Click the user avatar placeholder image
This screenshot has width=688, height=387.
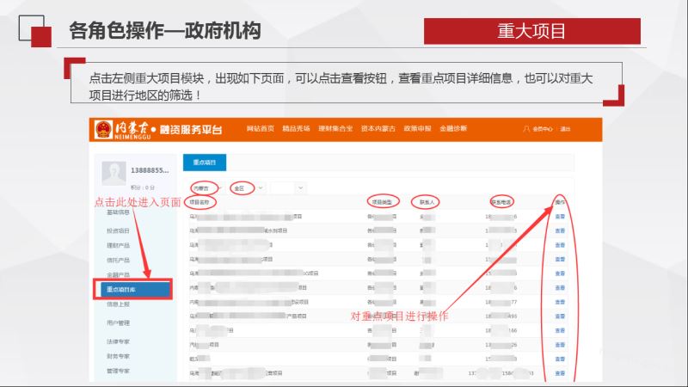(x=114, y=172)
